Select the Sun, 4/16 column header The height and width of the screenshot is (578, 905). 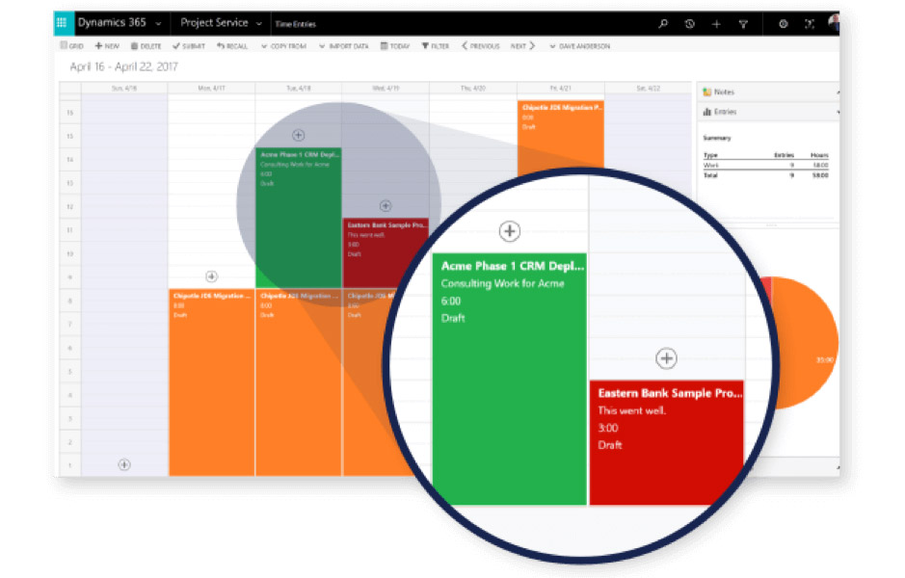[124, 89]
